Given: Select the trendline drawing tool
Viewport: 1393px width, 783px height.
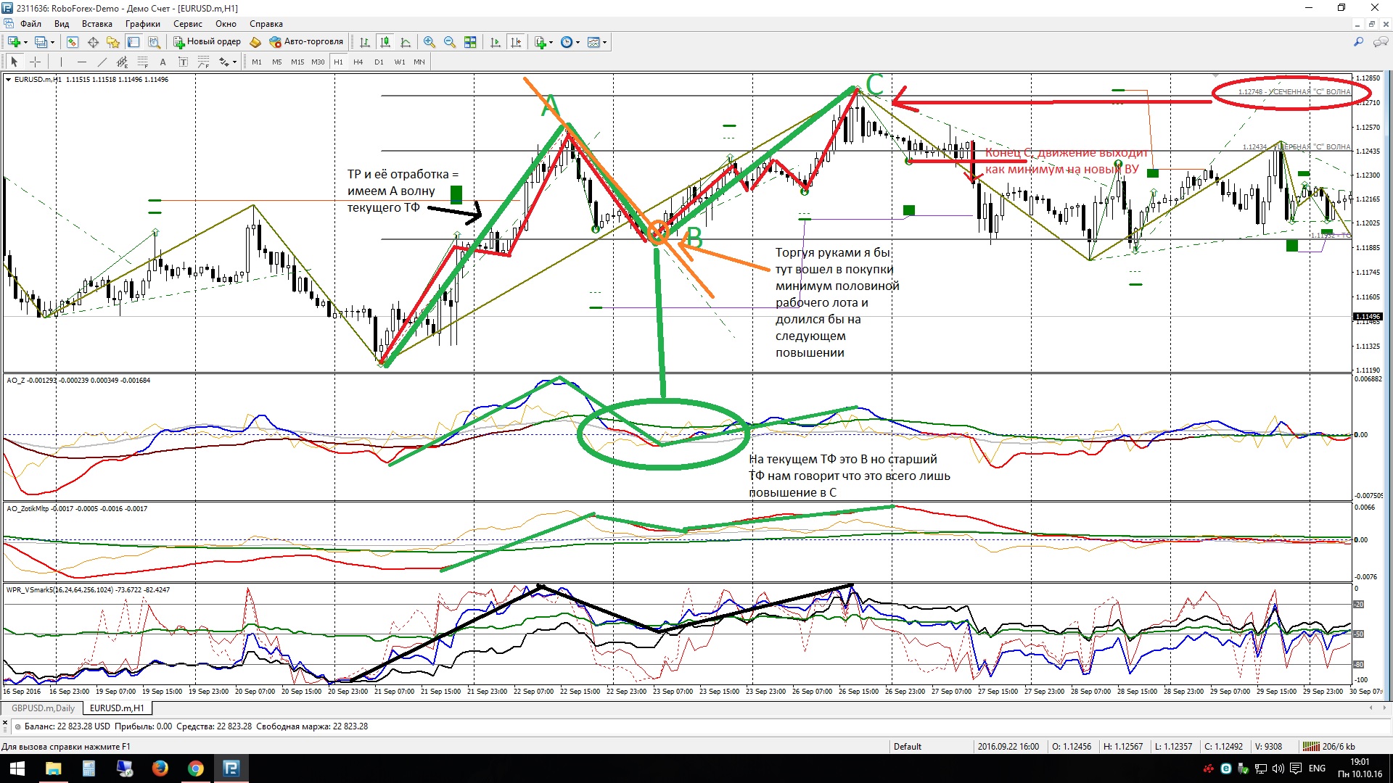Looking at the screenshot, I should pyautogui.click(x=102, y=62).
